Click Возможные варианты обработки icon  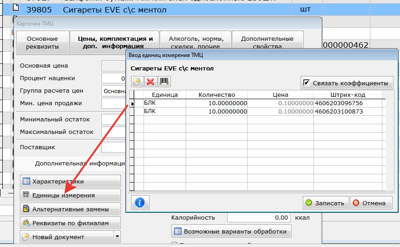[x=178, y=231]
